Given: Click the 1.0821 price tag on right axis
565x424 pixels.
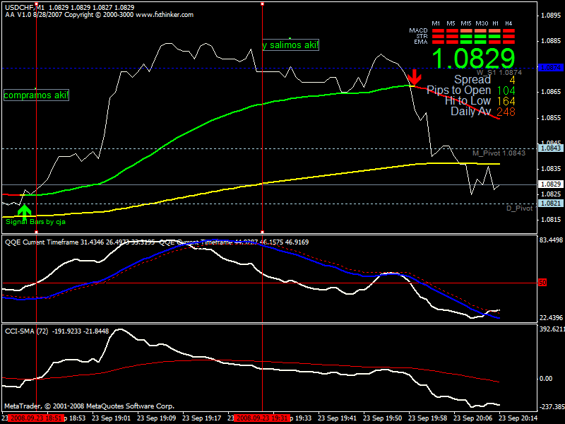Looking at the screenshot, I should pos(550,204).
